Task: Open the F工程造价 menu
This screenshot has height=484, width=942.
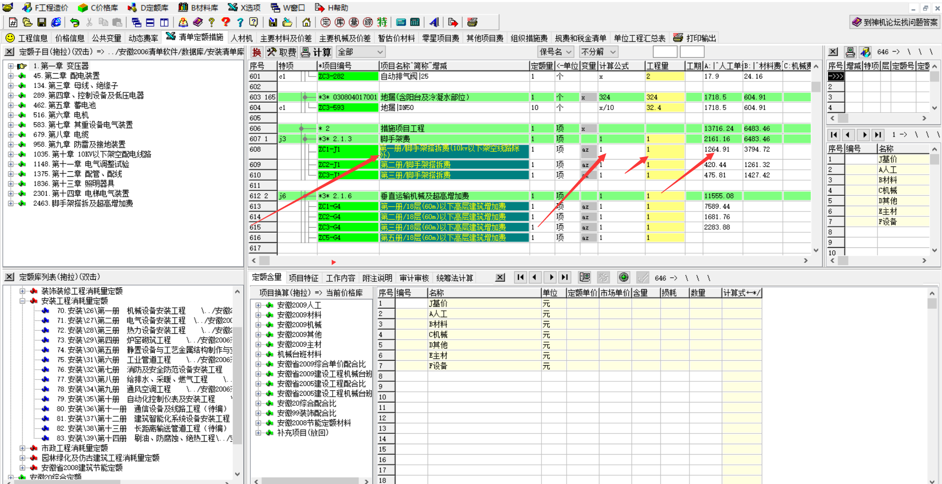Action: pyautogui.click(x=45, y=8)
